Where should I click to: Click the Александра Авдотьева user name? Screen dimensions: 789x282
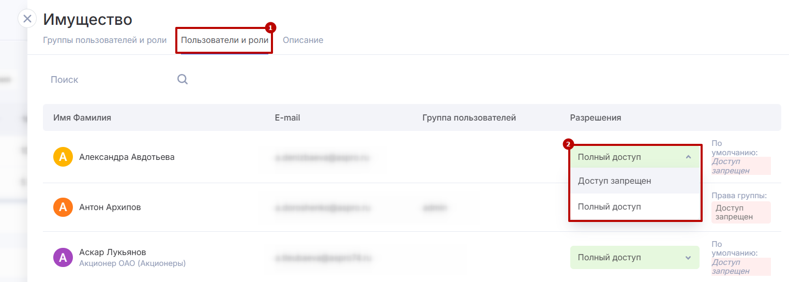click(127, 157)
